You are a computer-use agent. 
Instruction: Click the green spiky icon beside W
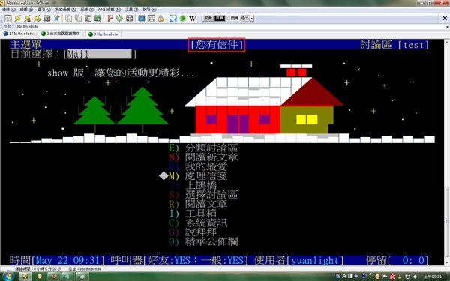point(183,19)
